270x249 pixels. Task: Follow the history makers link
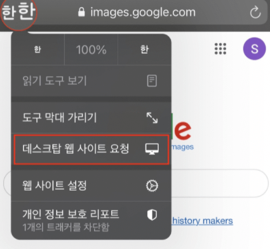(202, 221)
